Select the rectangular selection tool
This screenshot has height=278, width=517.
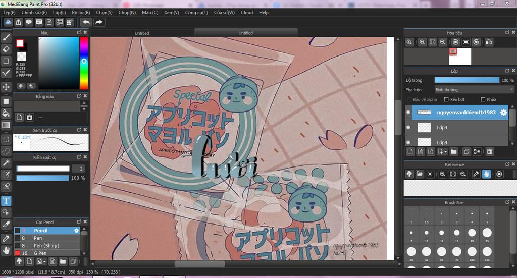[x=6, y=139]
